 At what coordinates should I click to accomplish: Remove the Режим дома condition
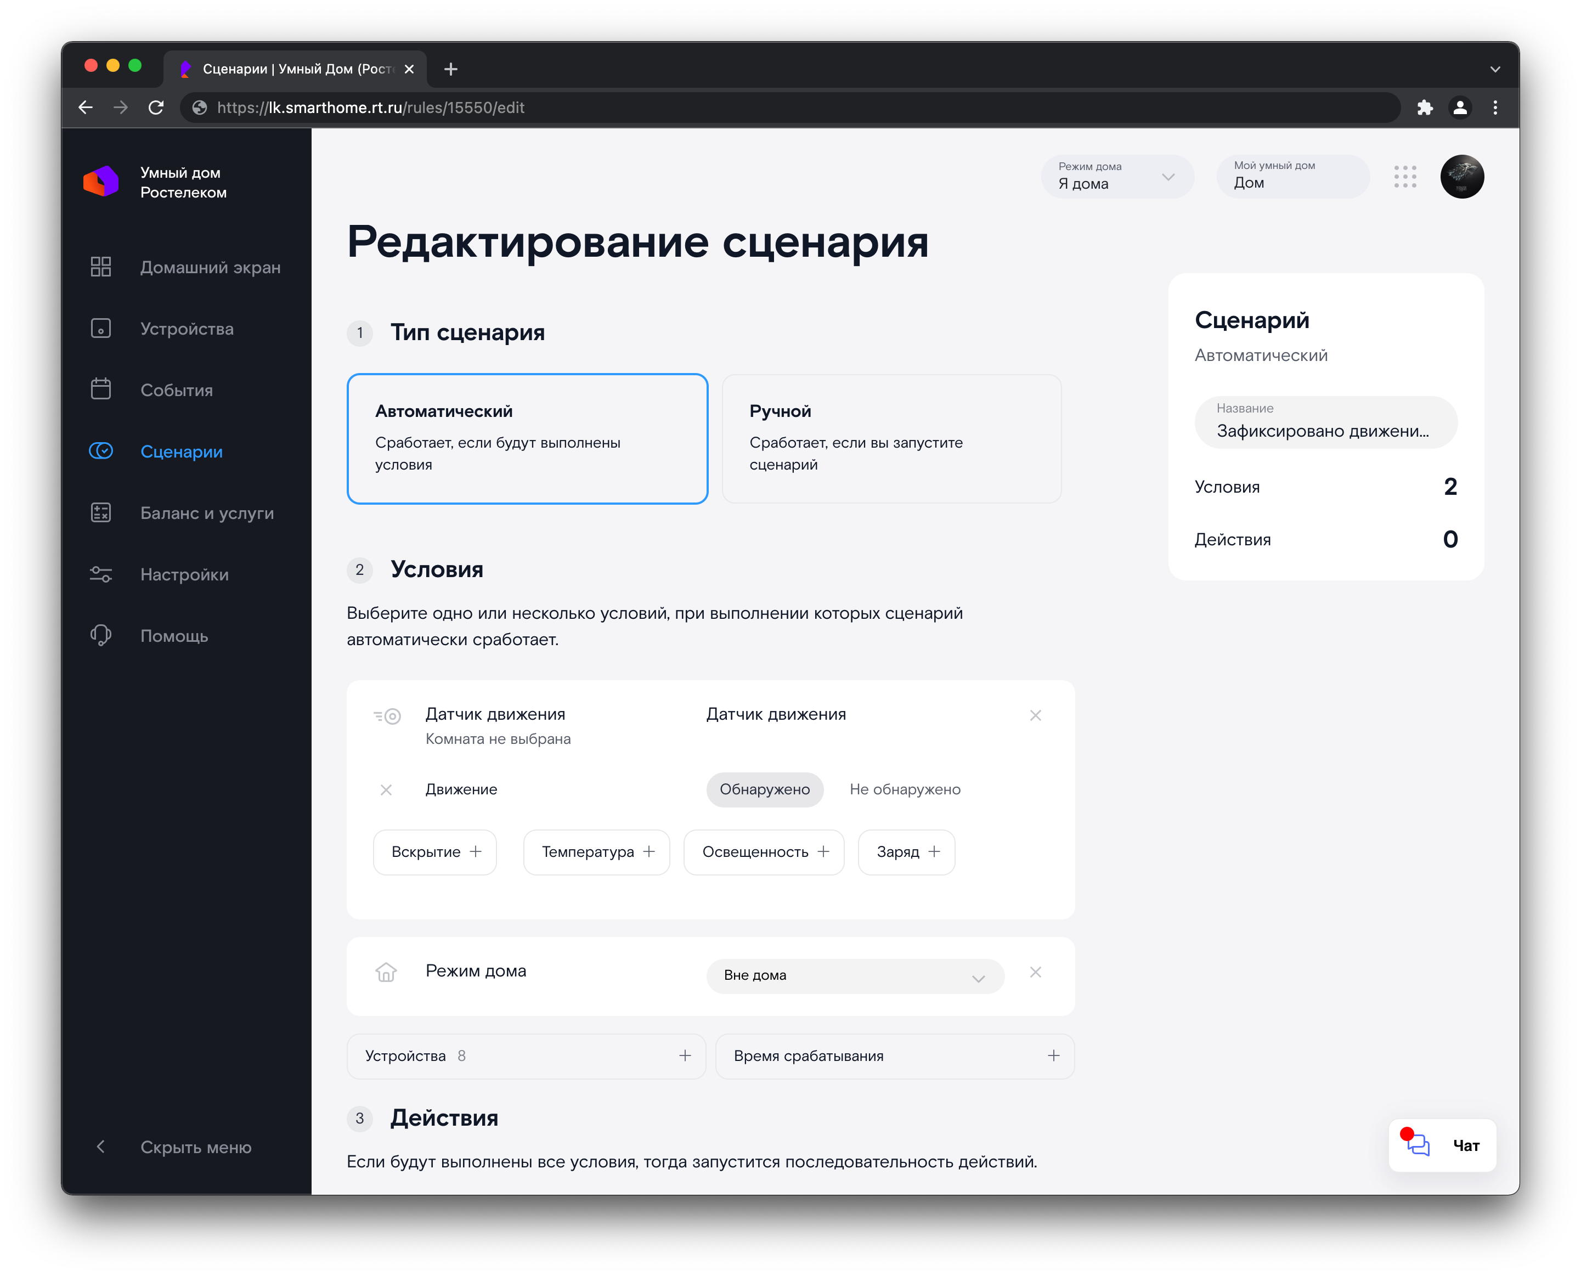[1035, 972]
